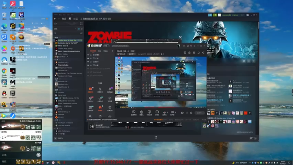Click the record camera icon beside the start button

click(182, 113)
